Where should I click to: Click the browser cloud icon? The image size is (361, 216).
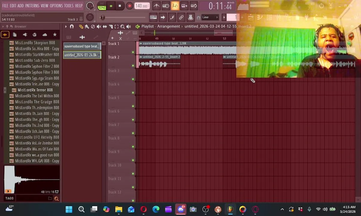[x=45, y=35]
